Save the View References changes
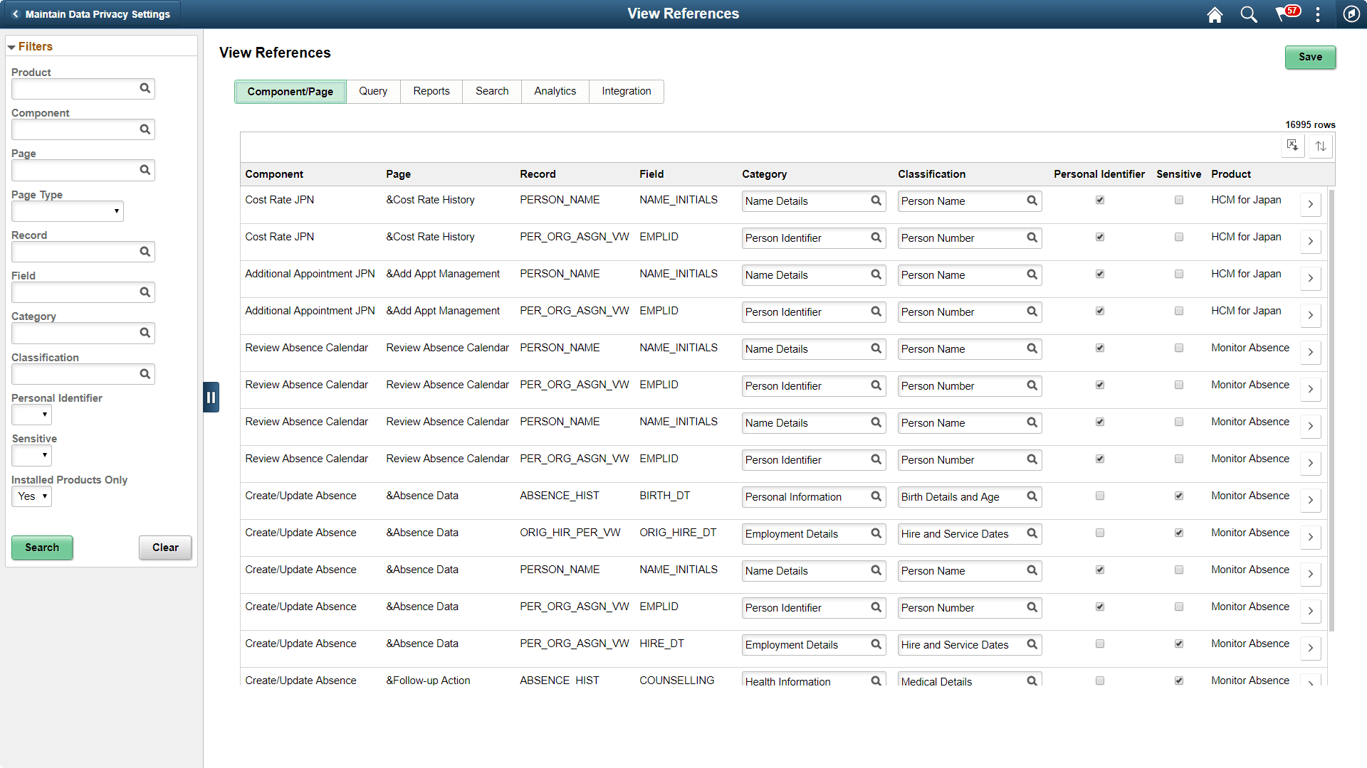The width and height of the screenshot is (1367, 768). click(x=1310, y=57)
